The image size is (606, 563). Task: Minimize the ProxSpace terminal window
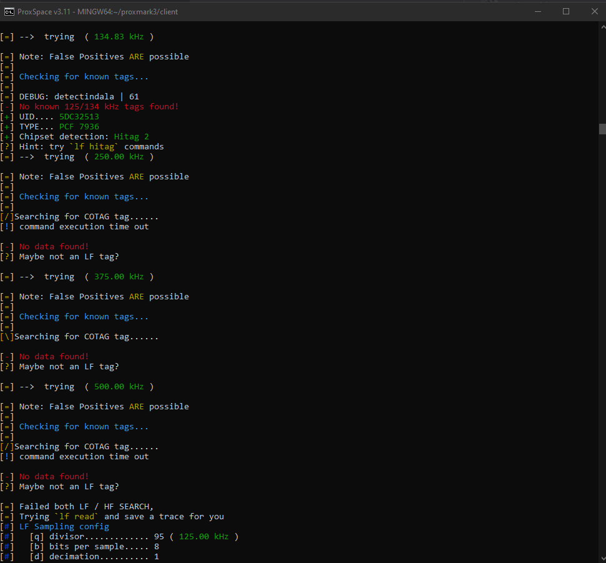tap(537, 12)
